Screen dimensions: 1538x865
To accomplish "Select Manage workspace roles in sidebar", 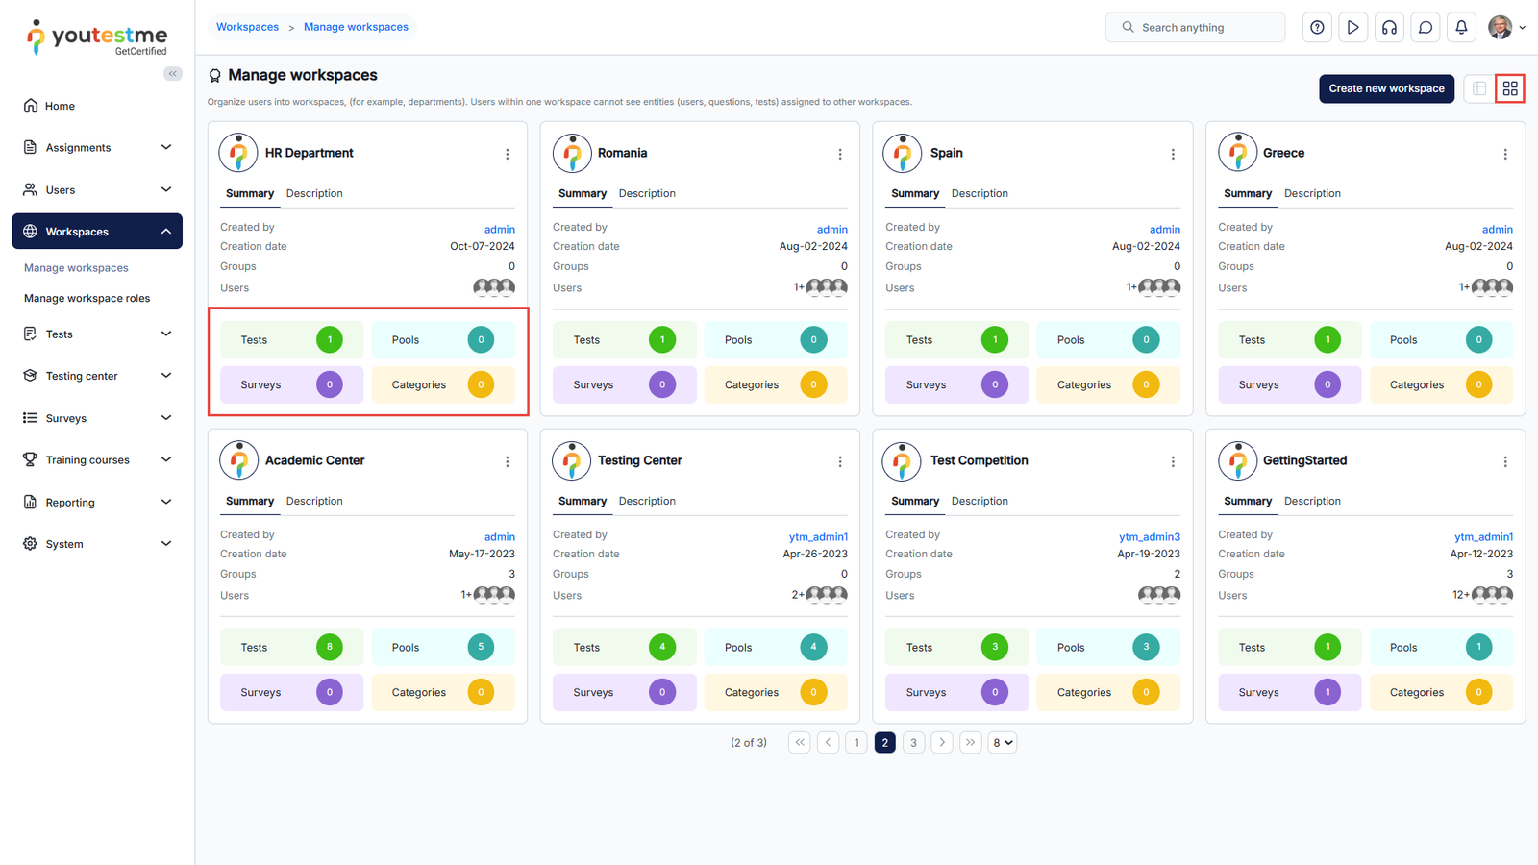I will (x=87, y=299).
